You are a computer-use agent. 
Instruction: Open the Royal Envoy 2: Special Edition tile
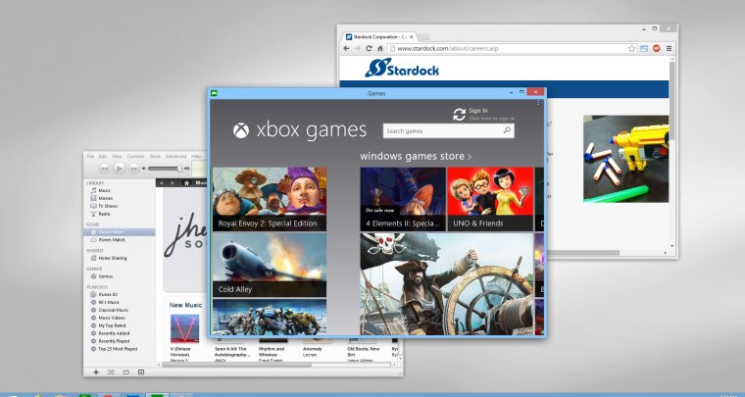click(x=270, y=199)
